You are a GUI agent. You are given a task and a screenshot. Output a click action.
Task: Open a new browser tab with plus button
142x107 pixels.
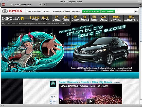pos(44,5)
